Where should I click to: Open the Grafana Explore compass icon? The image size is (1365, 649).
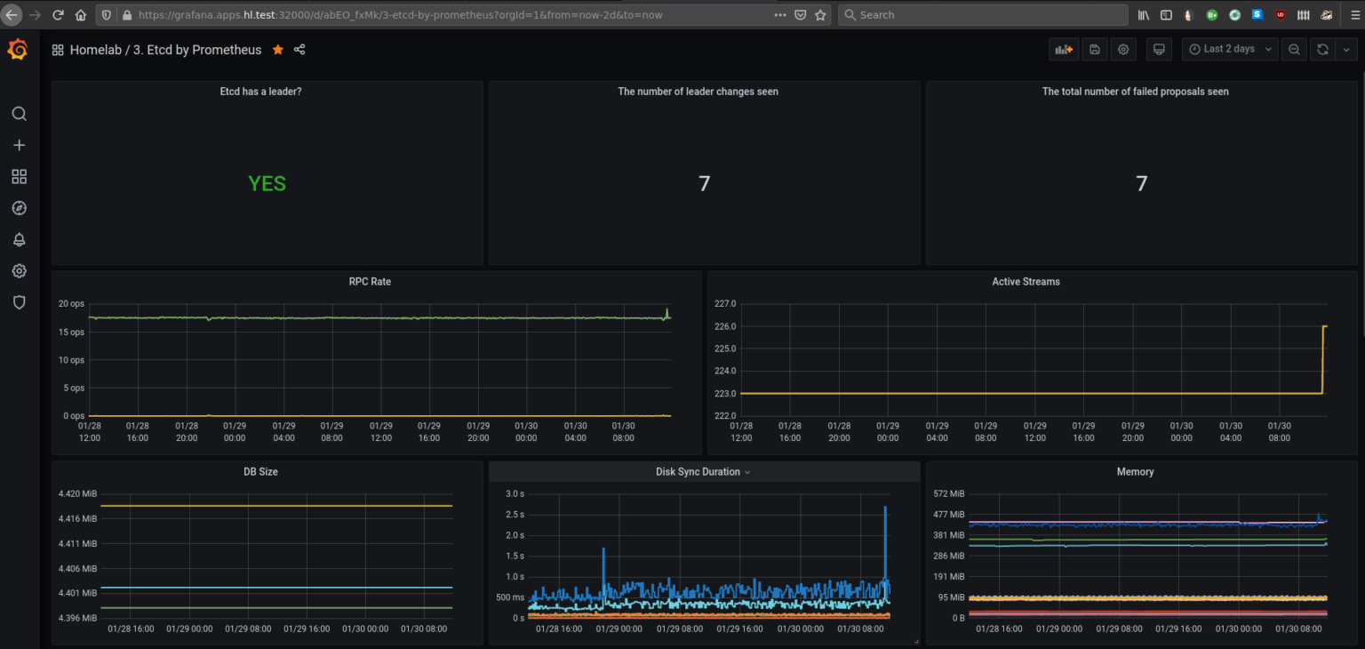coord(19,207)
